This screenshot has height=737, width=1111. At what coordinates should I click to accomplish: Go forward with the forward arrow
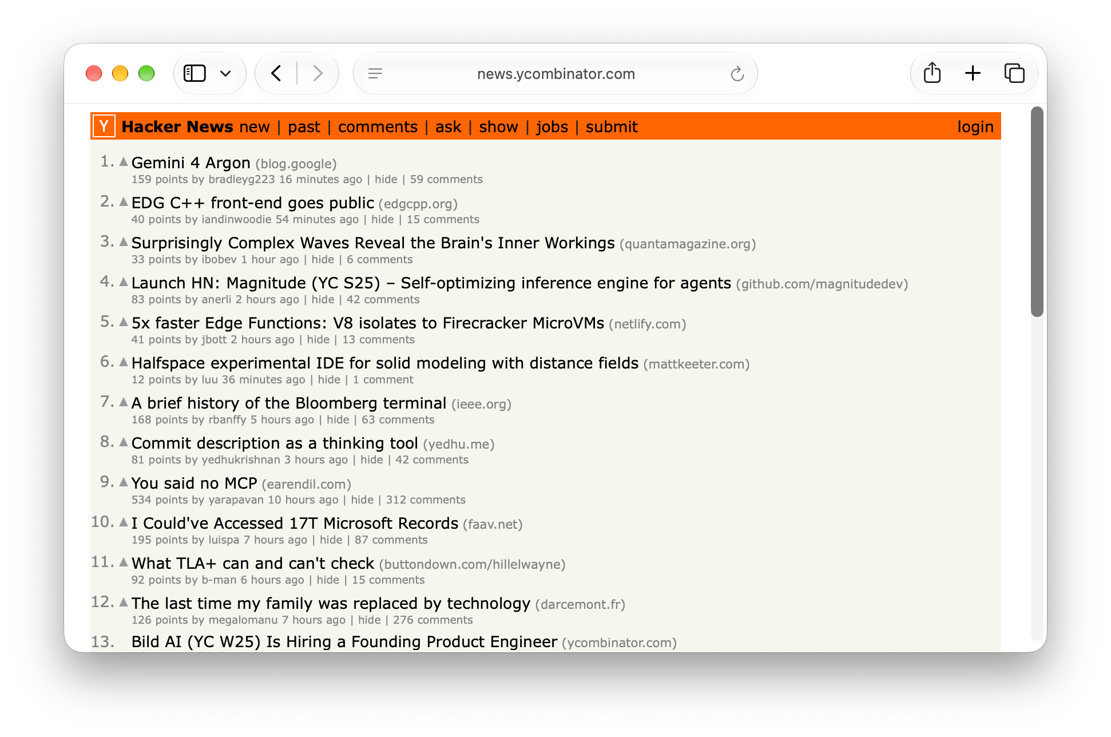[318, 73]
